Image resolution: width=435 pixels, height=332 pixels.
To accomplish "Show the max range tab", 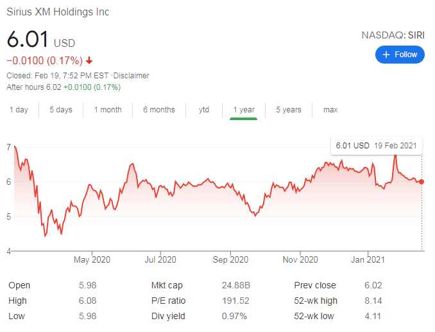I will click(x=330, y=110).
